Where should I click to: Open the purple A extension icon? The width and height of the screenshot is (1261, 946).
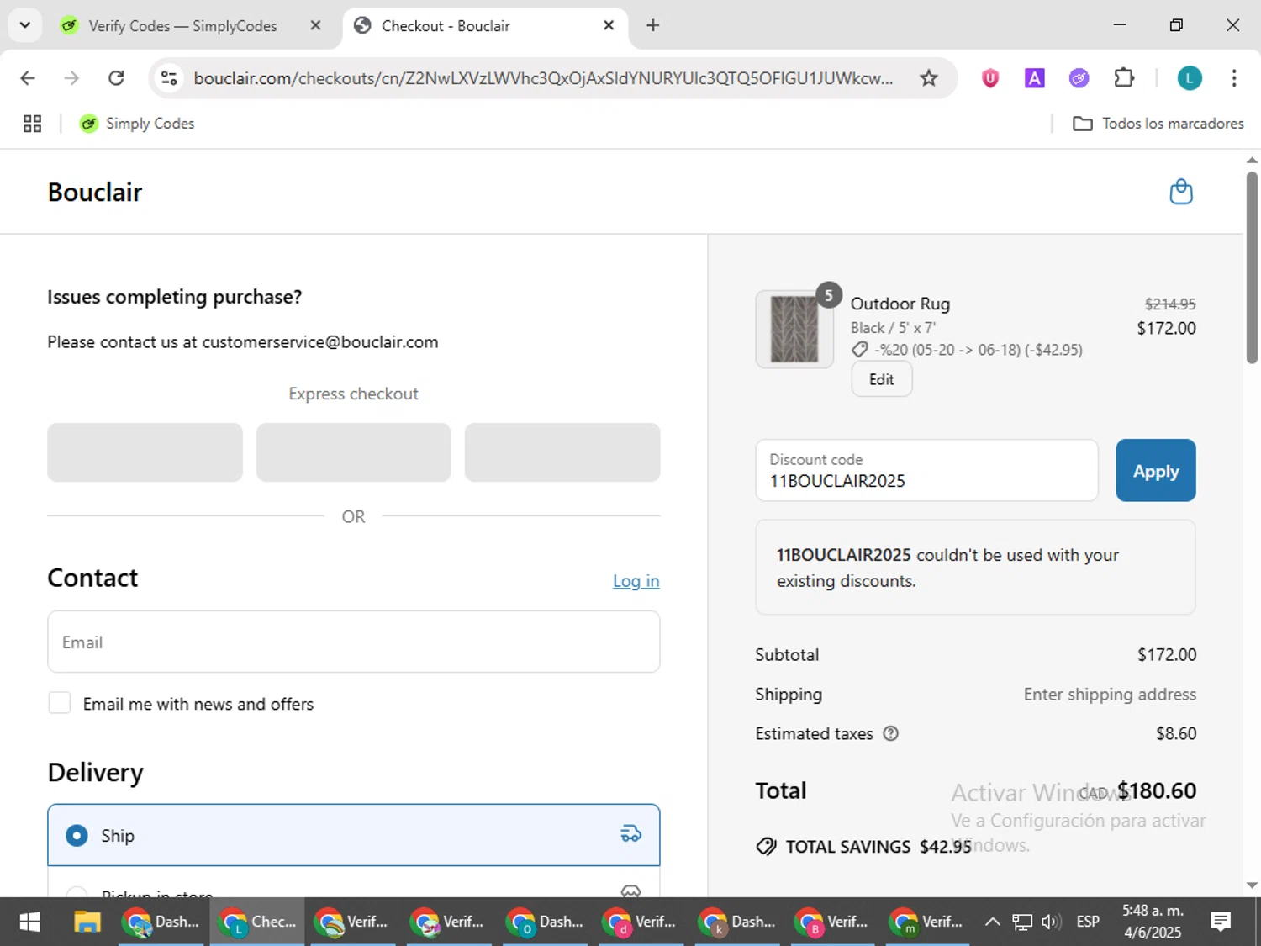point(1034,78)
